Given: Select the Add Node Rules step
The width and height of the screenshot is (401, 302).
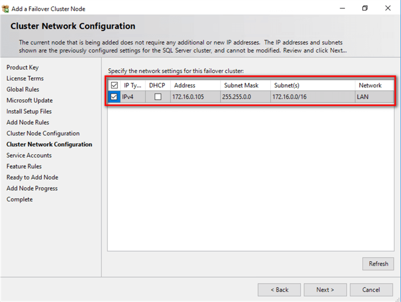Looking at the screenshot, I should point(28,122).
